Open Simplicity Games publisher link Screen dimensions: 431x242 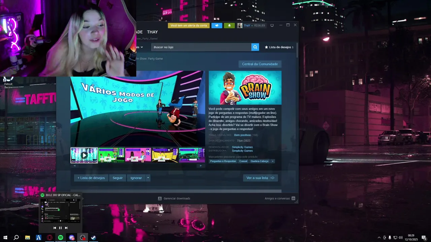click(x=242, y=151)
